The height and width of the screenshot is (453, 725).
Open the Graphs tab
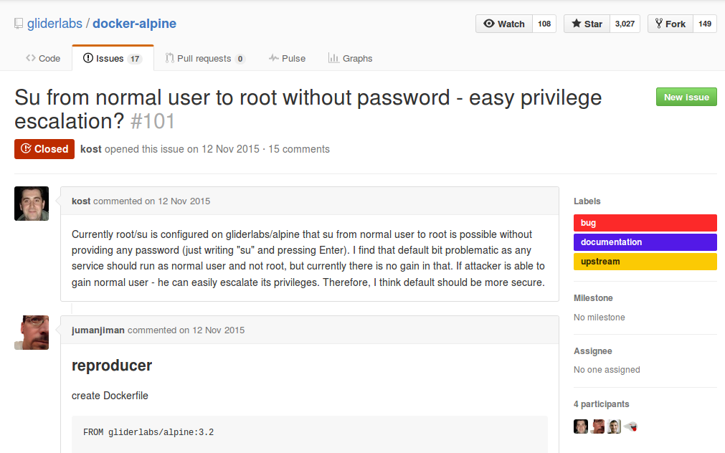click(350, 58)
